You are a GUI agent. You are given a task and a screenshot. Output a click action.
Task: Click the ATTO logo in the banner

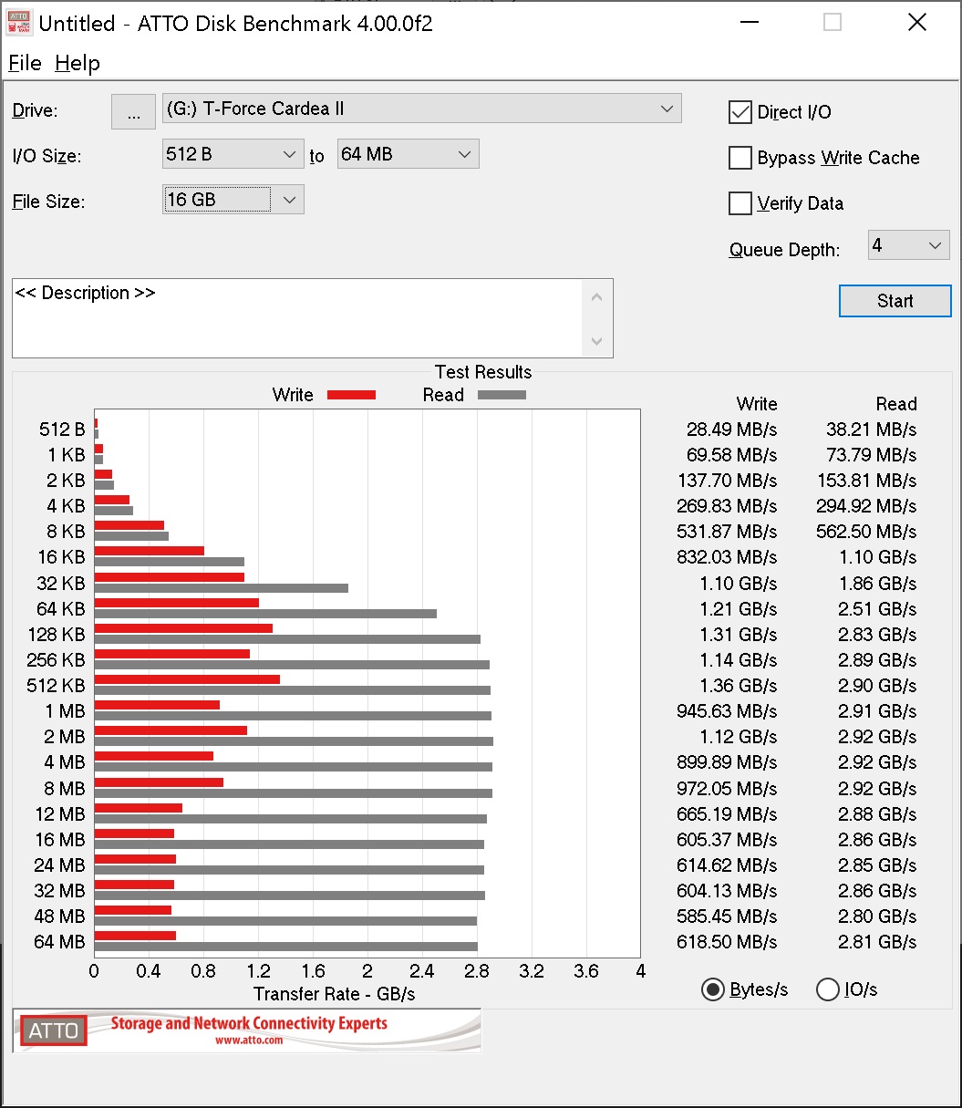[x=54, y=1030]
